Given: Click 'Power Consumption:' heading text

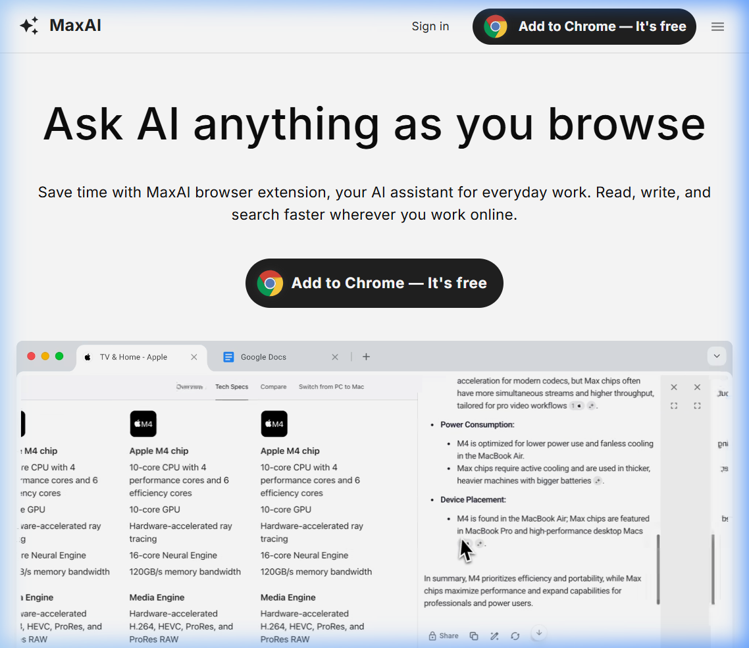Looking at the screenshot, I should pyautogui.click(x=477, y=424).
